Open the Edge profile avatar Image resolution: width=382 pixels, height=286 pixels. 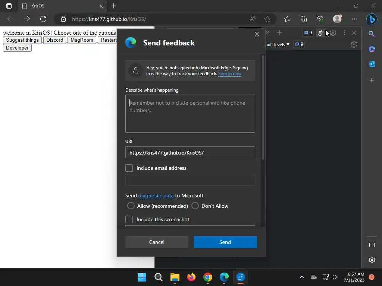pos(337,19)
